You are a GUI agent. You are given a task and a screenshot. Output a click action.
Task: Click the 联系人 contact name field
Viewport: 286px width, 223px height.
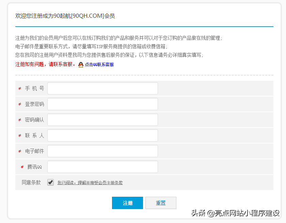click(102, 135)
